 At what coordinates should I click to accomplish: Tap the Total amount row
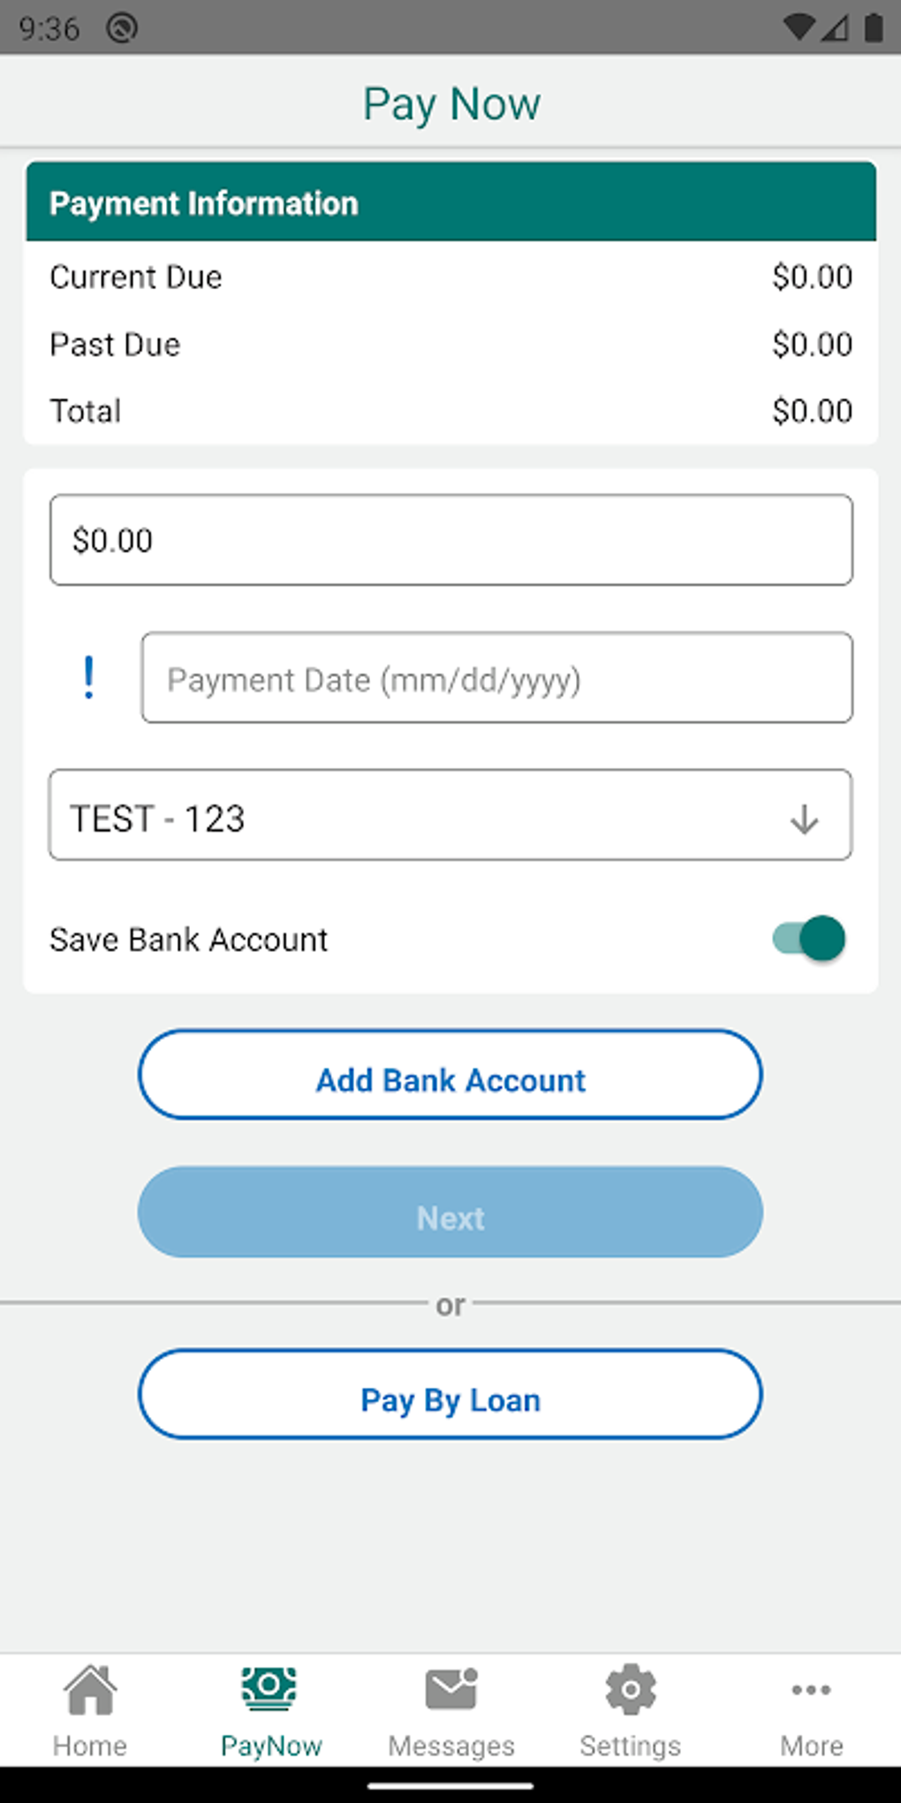click(x=450, y=411)
